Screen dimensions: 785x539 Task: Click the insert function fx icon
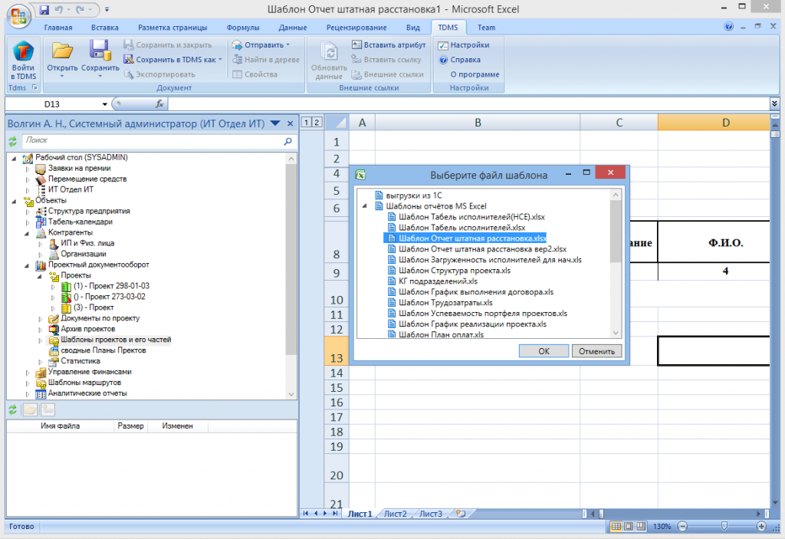click(159, 104)
